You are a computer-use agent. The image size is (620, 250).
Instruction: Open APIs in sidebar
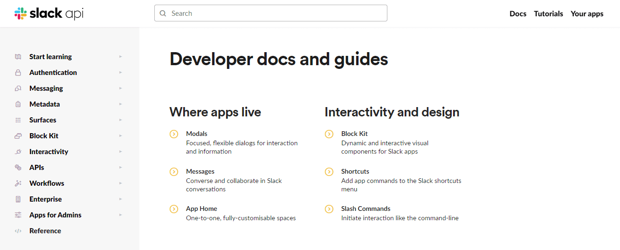tap(37, 168)
